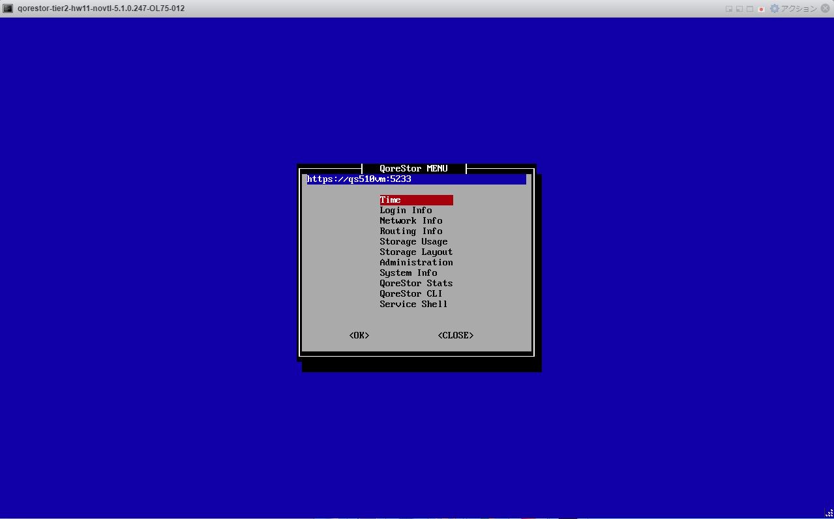This screenshot has height=519, width=834.
Task: Click the third window-layout icon in title bar
Action: [750, 9]
